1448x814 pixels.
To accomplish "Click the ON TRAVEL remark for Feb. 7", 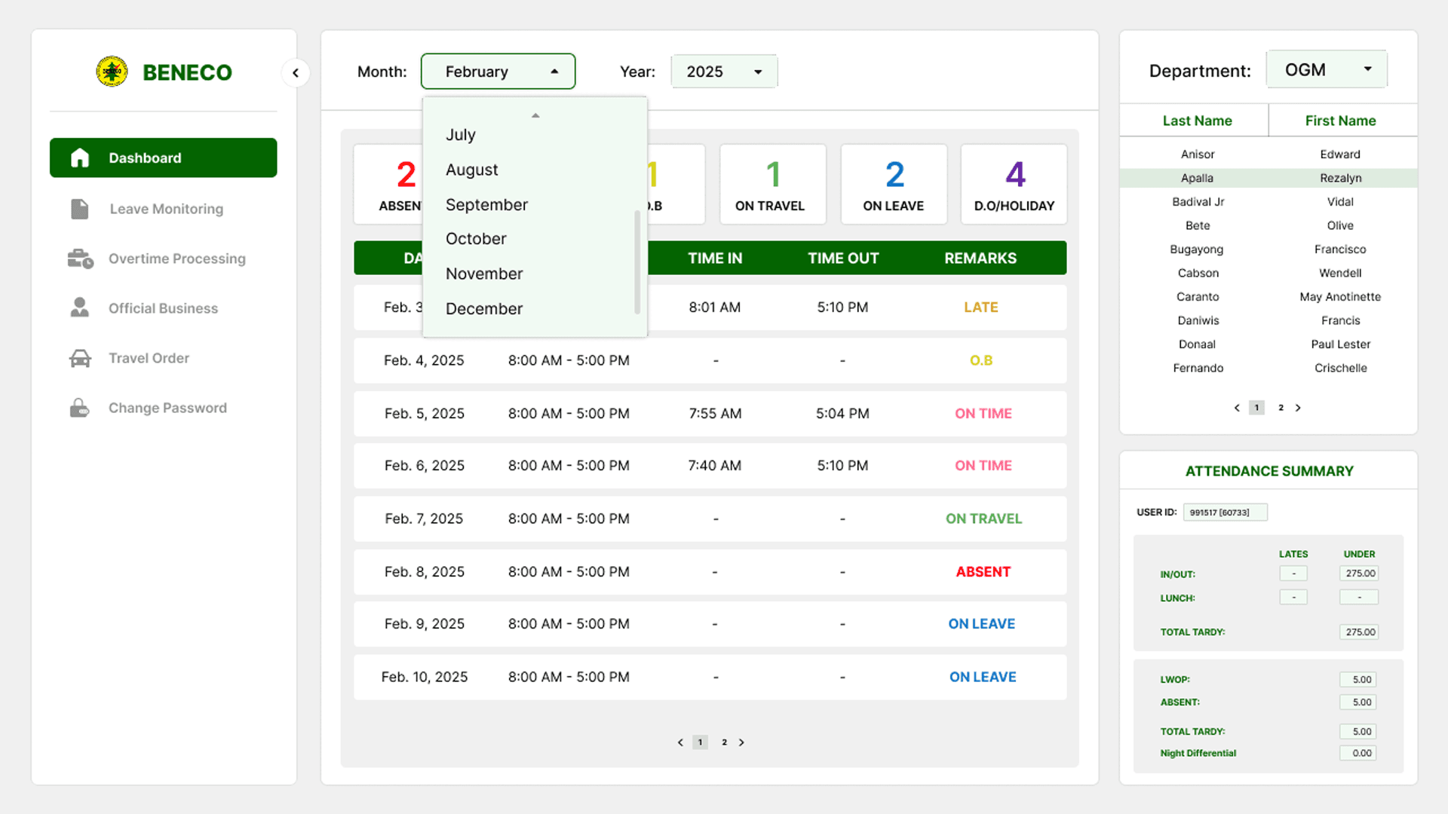I will 983,519.
